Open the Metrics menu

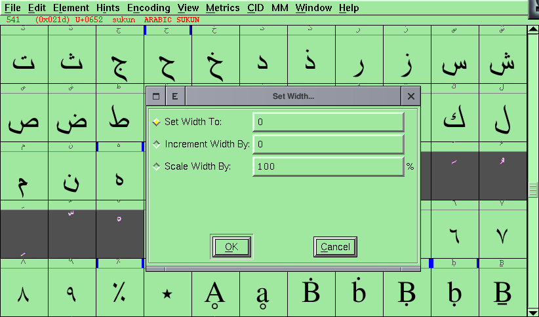pyautogui.click(x=222, y=8)
